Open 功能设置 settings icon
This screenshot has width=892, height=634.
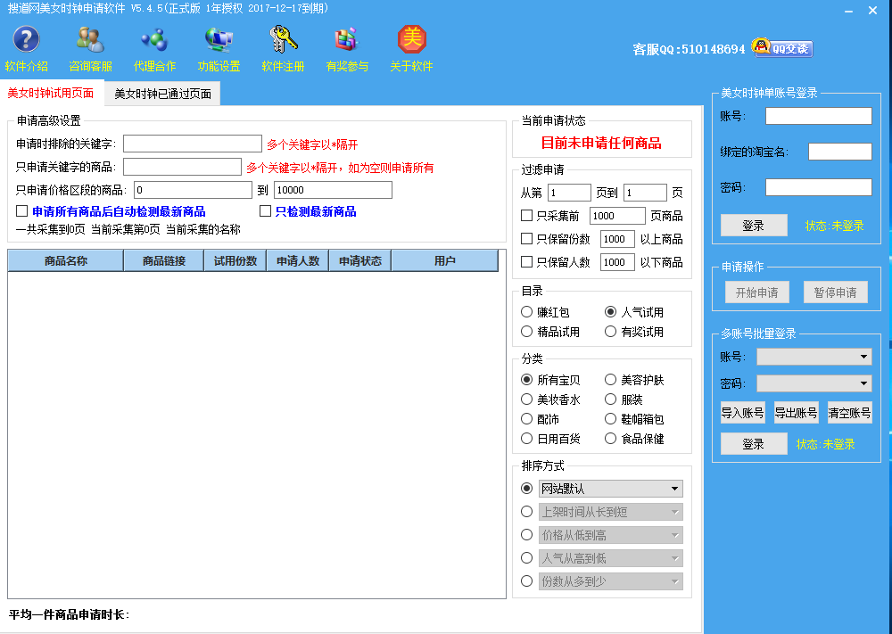(219, 40)
